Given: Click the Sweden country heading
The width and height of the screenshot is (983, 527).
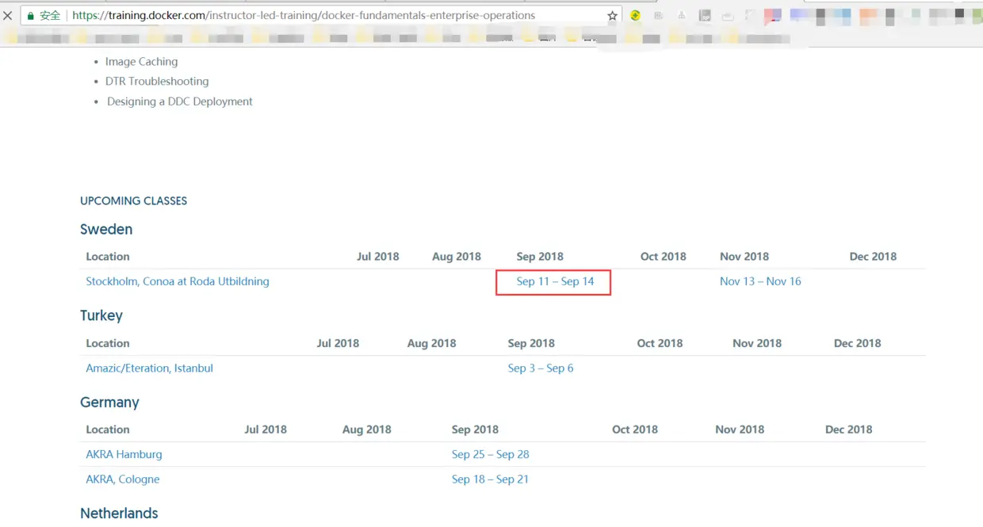Looking at the screenshot, I should pyautogui.click(x=106, y=229).
